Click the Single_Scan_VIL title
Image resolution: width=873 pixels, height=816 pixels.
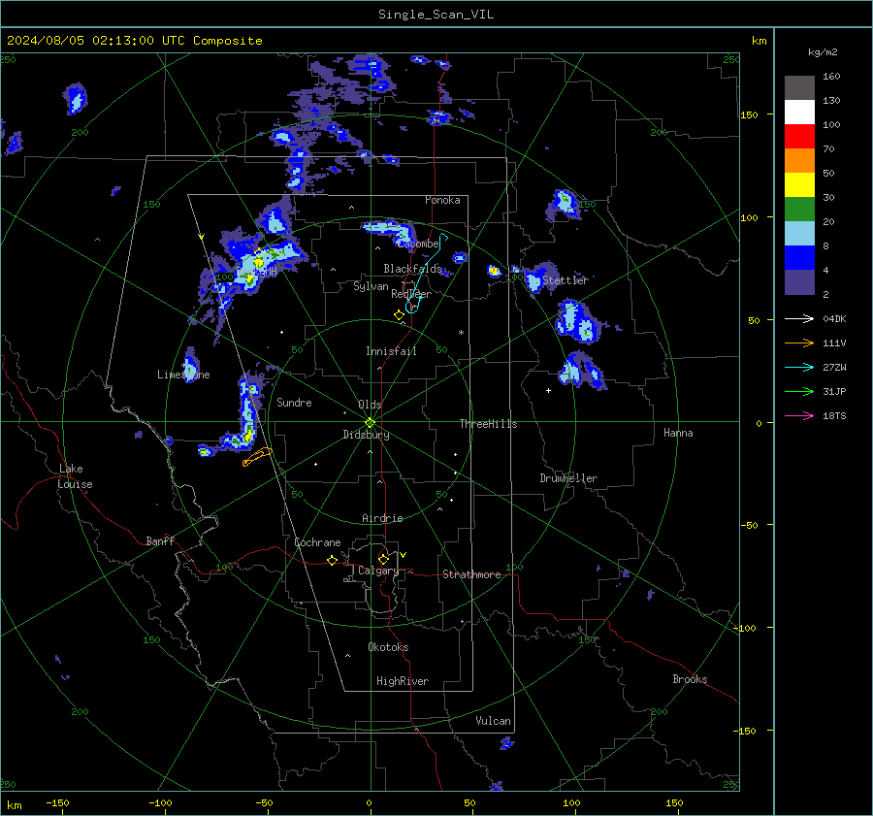436,15
